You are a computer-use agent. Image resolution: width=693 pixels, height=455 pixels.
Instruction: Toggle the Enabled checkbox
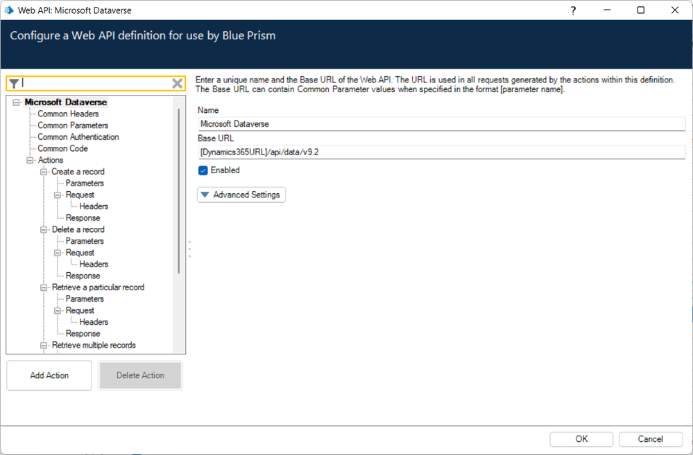[x=203, y=170]
